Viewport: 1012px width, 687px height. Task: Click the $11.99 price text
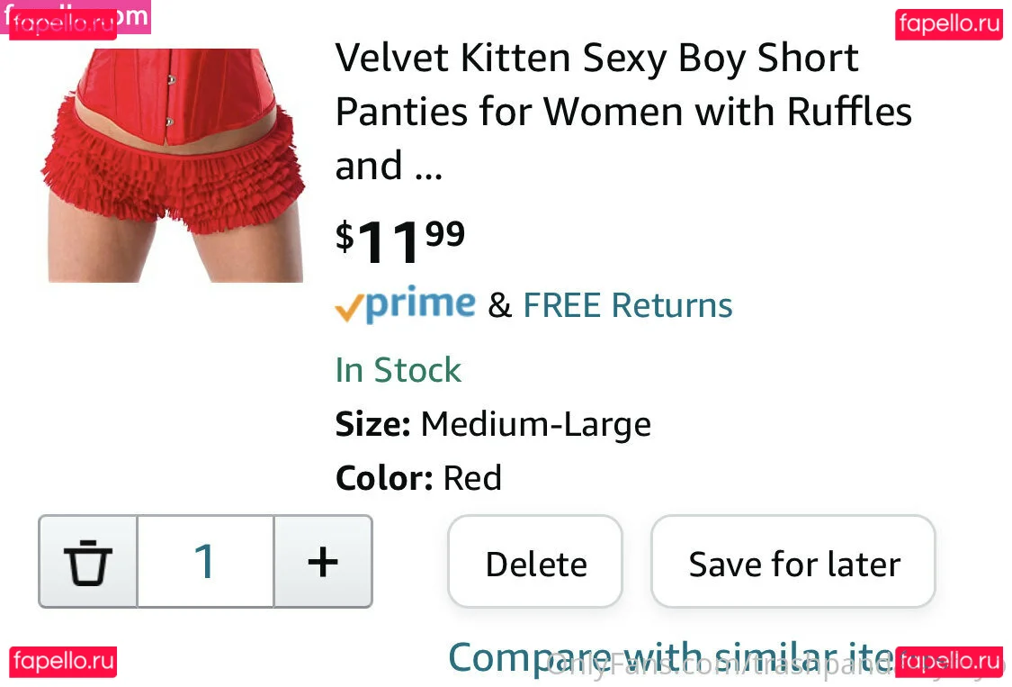(400, 241)
